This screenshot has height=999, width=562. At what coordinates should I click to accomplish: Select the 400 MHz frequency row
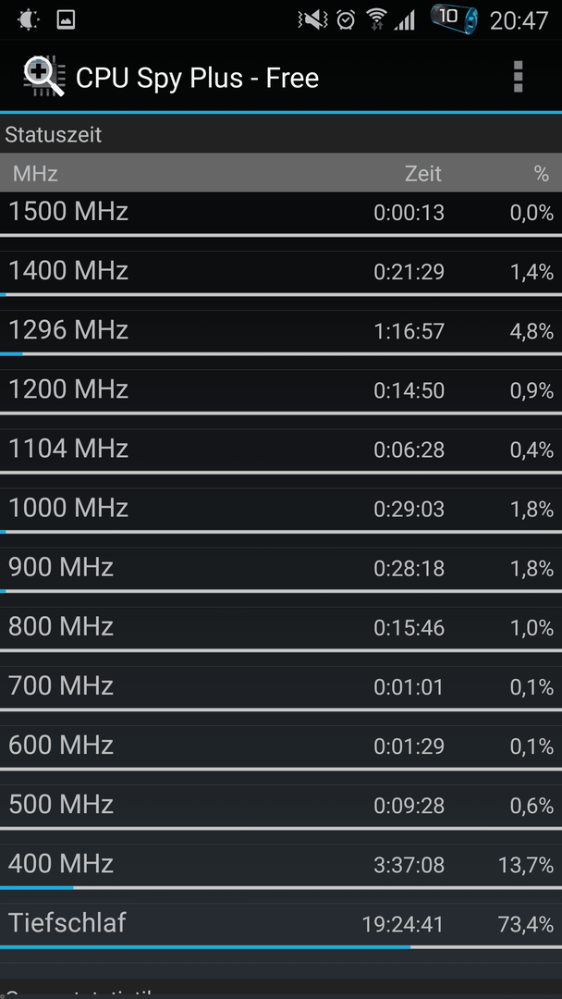point(281,865)
